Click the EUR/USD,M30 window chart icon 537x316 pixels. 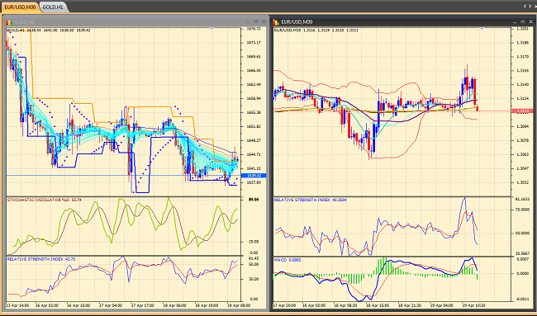coord(276,22)
